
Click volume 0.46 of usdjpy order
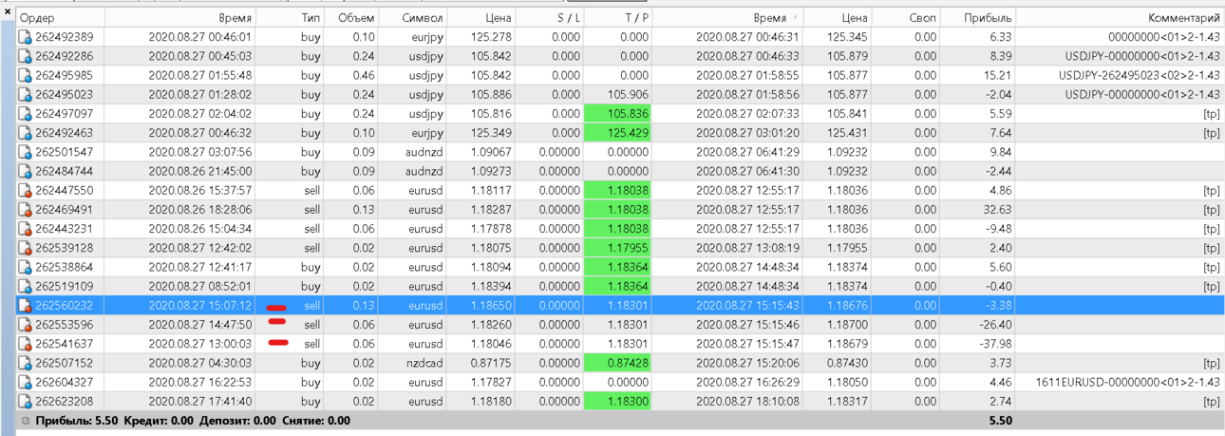[x=363, y=75]
